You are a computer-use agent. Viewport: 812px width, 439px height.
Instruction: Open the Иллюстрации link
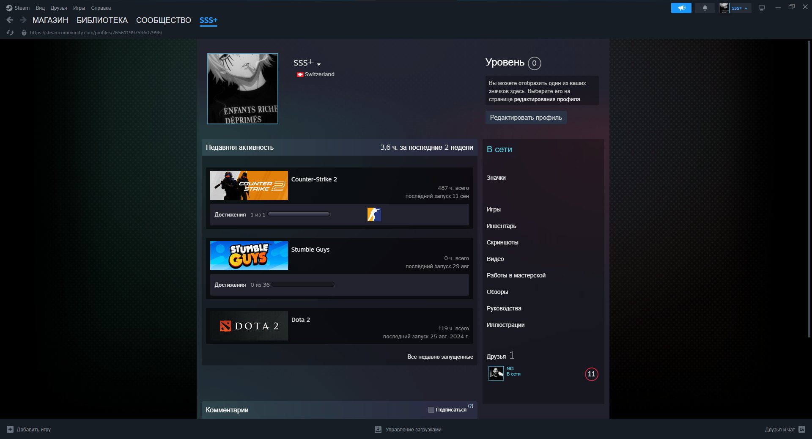coord(505,325)
